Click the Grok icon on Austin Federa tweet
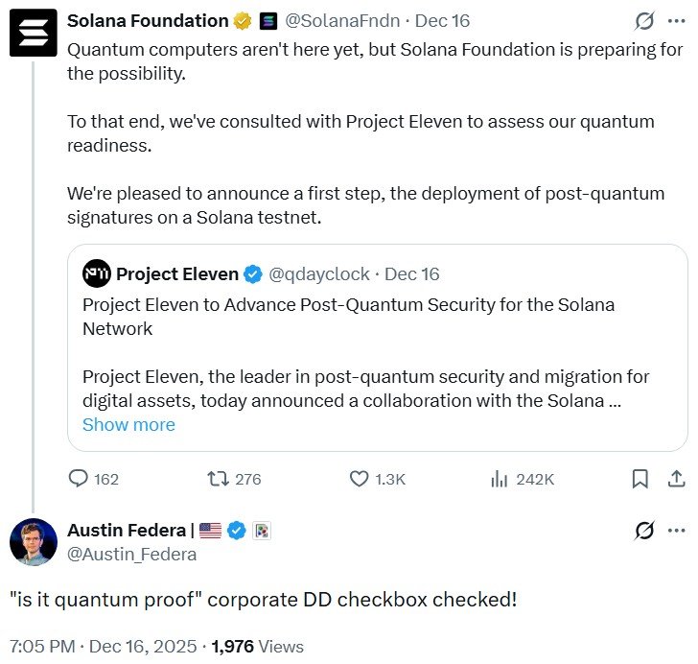 (x=645, y=530)
